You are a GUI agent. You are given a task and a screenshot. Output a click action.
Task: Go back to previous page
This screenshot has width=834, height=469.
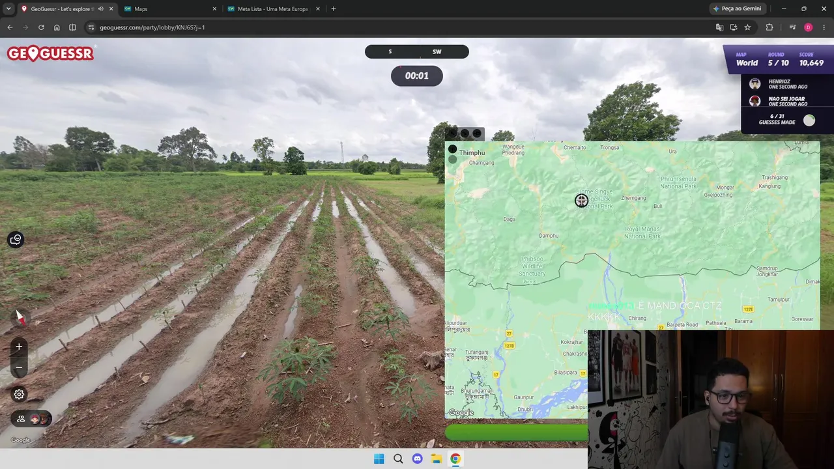(10, 27)
